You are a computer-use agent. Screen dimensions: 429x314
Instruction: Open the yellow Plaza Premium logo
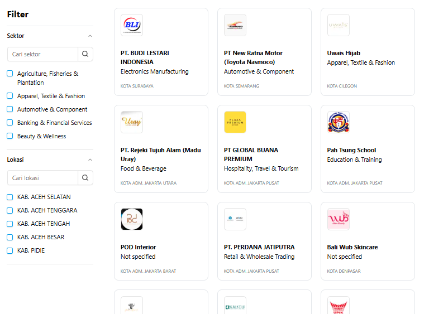(235, 122)
